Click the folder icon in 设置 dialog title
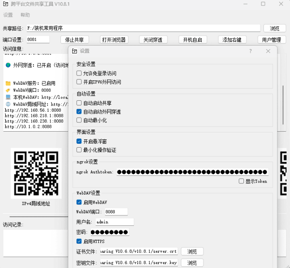Image resolution: width=290 pixels, height=268 pixels. pos(74,51)
